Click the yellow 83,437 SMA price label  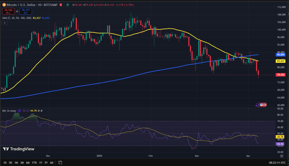pyautogui.click(x=281, y=61)
